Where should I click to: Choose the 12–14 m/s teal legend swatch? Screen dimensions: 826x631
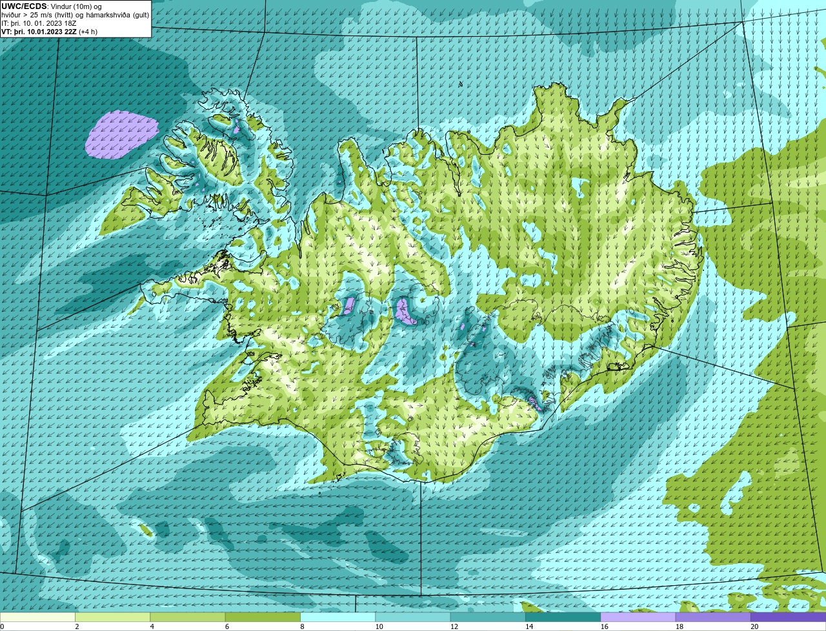coord(488,617)
